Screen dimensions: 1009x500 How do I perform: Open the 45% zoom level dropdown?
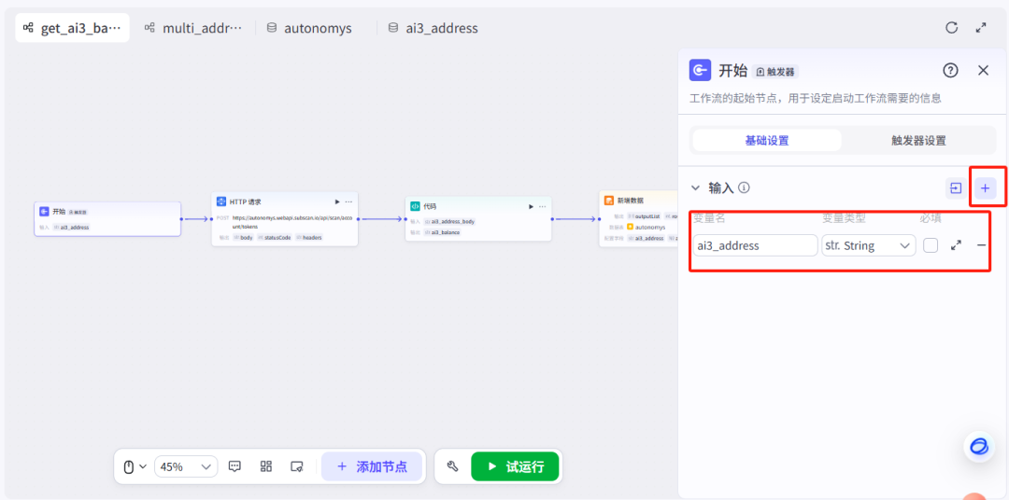point(186,466)
